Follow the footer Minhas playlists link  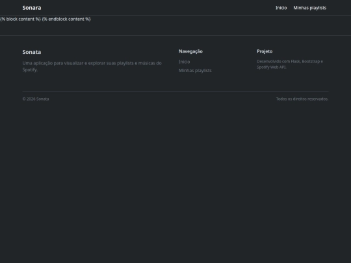(x=195, y=70)
